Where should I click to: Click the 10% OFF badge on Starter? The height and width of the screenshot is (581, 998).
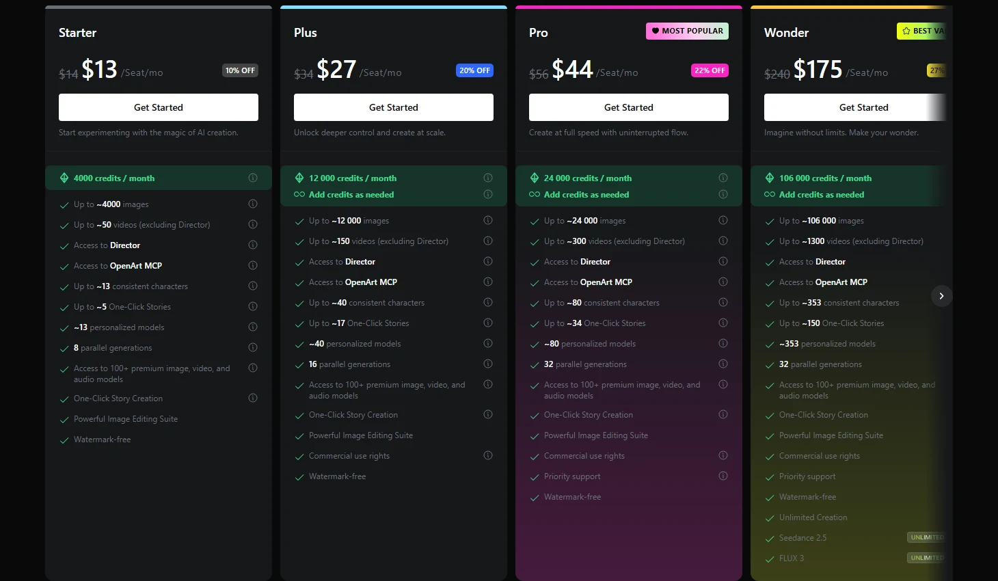click(241, 70)
